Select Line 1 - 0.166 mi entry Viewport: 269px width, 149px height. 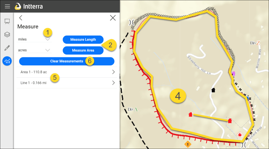click(67, 83)
